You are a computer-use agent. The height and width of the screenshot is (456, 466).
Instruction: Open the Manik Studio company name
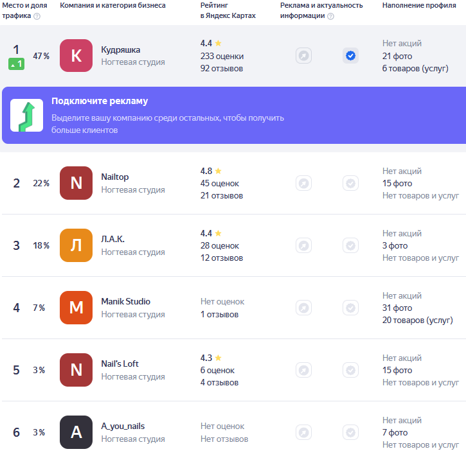click(126, 302)
